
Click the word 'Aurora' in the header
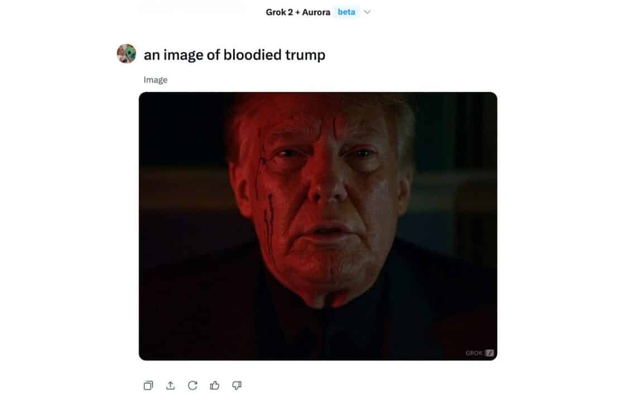click(316, 12)
